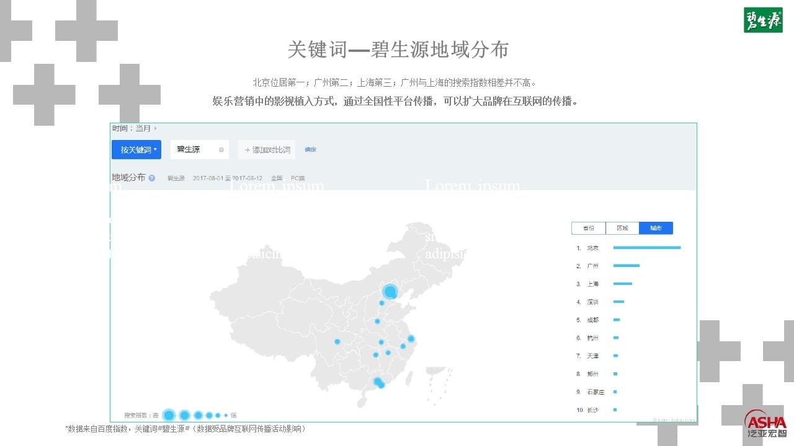Click the 郑州 ranking row label
This screenshot has height=446, width=794.
click(x=592, y=374)
